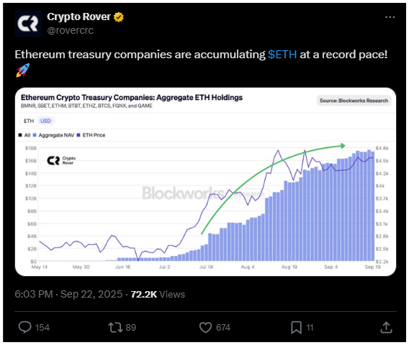Toggle the All legend series
This screenshot has width=409, height=345.
(x=24, y=135)
